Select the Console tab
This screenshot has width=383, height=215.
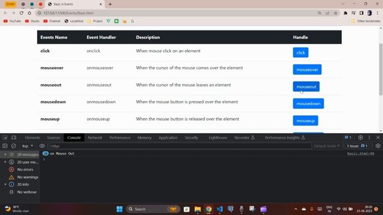tap(74, 137)
